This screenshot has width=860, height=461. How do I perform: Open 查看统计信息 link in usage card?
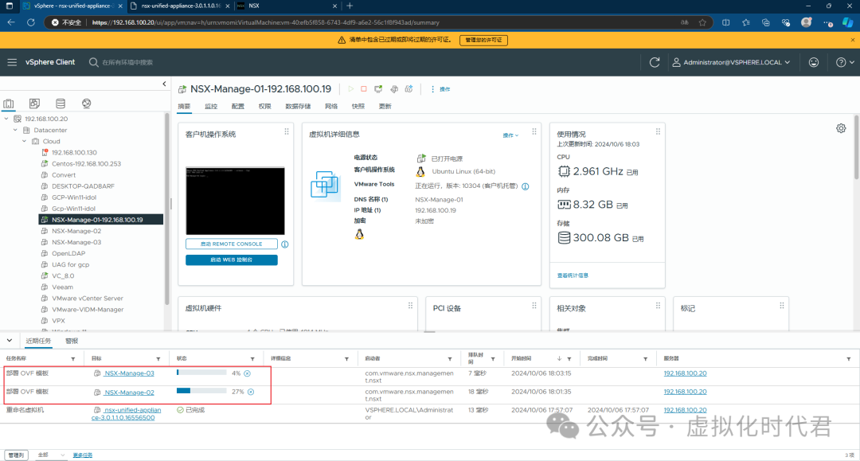pos(573,275)
